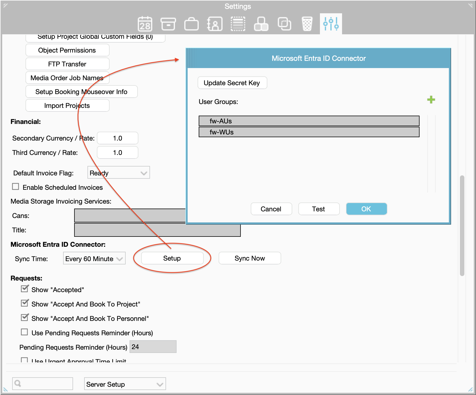Image resolution: width=476 pixels, height=395 pixels.
Task: Open the trash bin settings icon
Action: coord(307,24)
